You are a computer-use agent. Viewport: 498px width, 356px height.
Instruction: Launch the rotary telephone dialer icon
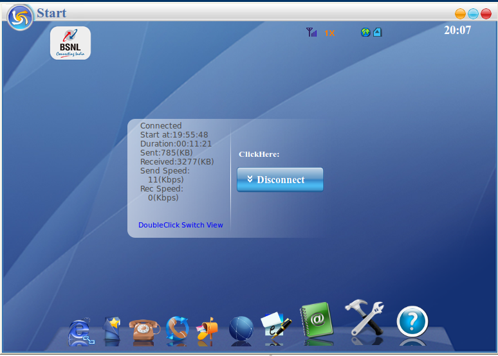pos(144,331)
